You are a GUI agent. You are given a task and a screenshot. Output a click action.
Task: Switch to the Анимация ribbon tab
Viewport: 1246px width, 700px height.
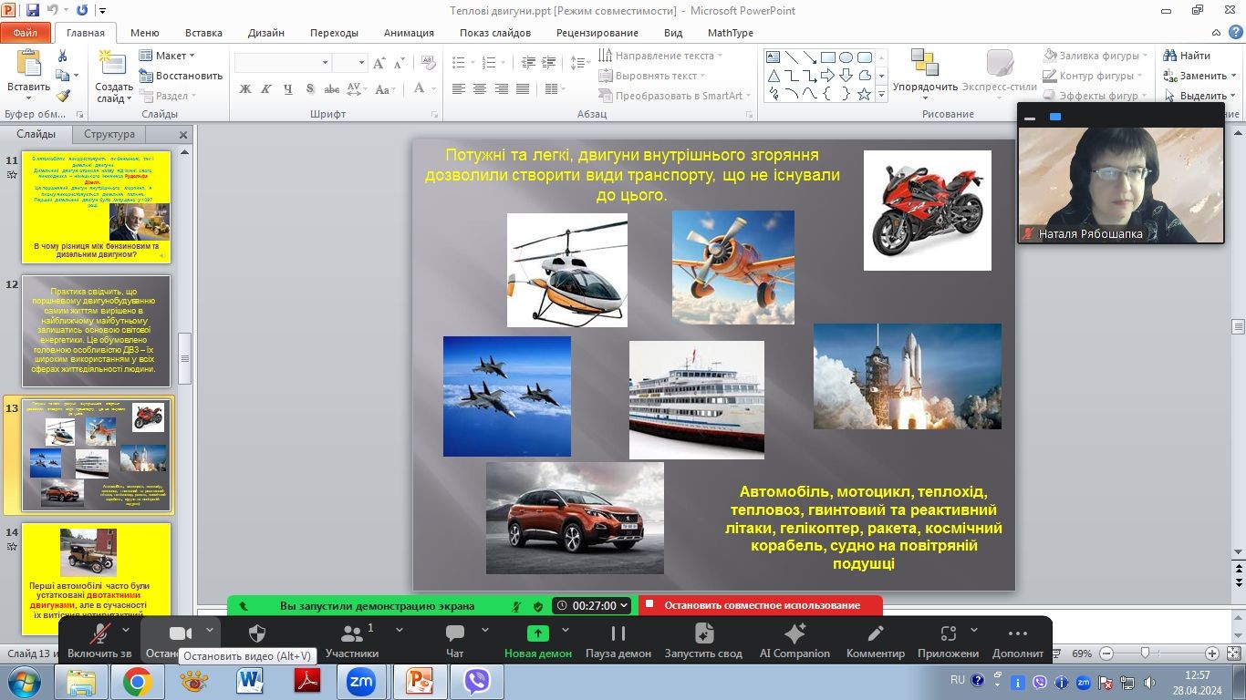(409, 33)
